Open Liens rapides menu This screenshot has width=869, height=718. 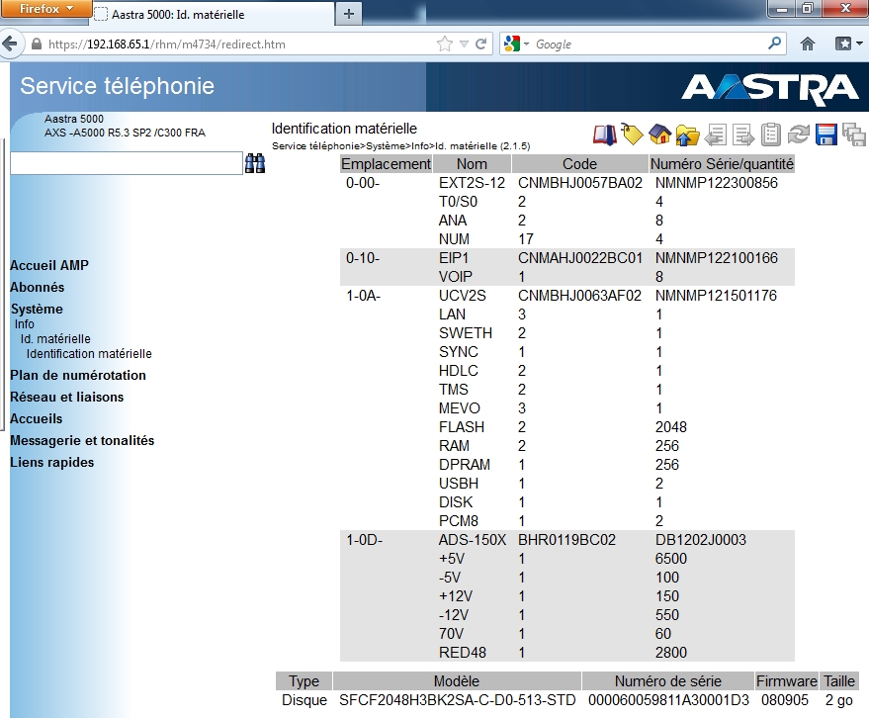(x=52, y=462)
